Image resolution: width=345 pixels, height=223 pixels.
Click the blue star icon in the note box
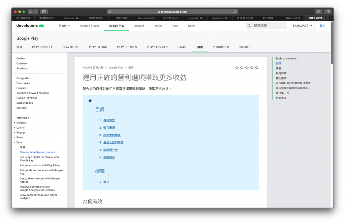pos(90,100)
